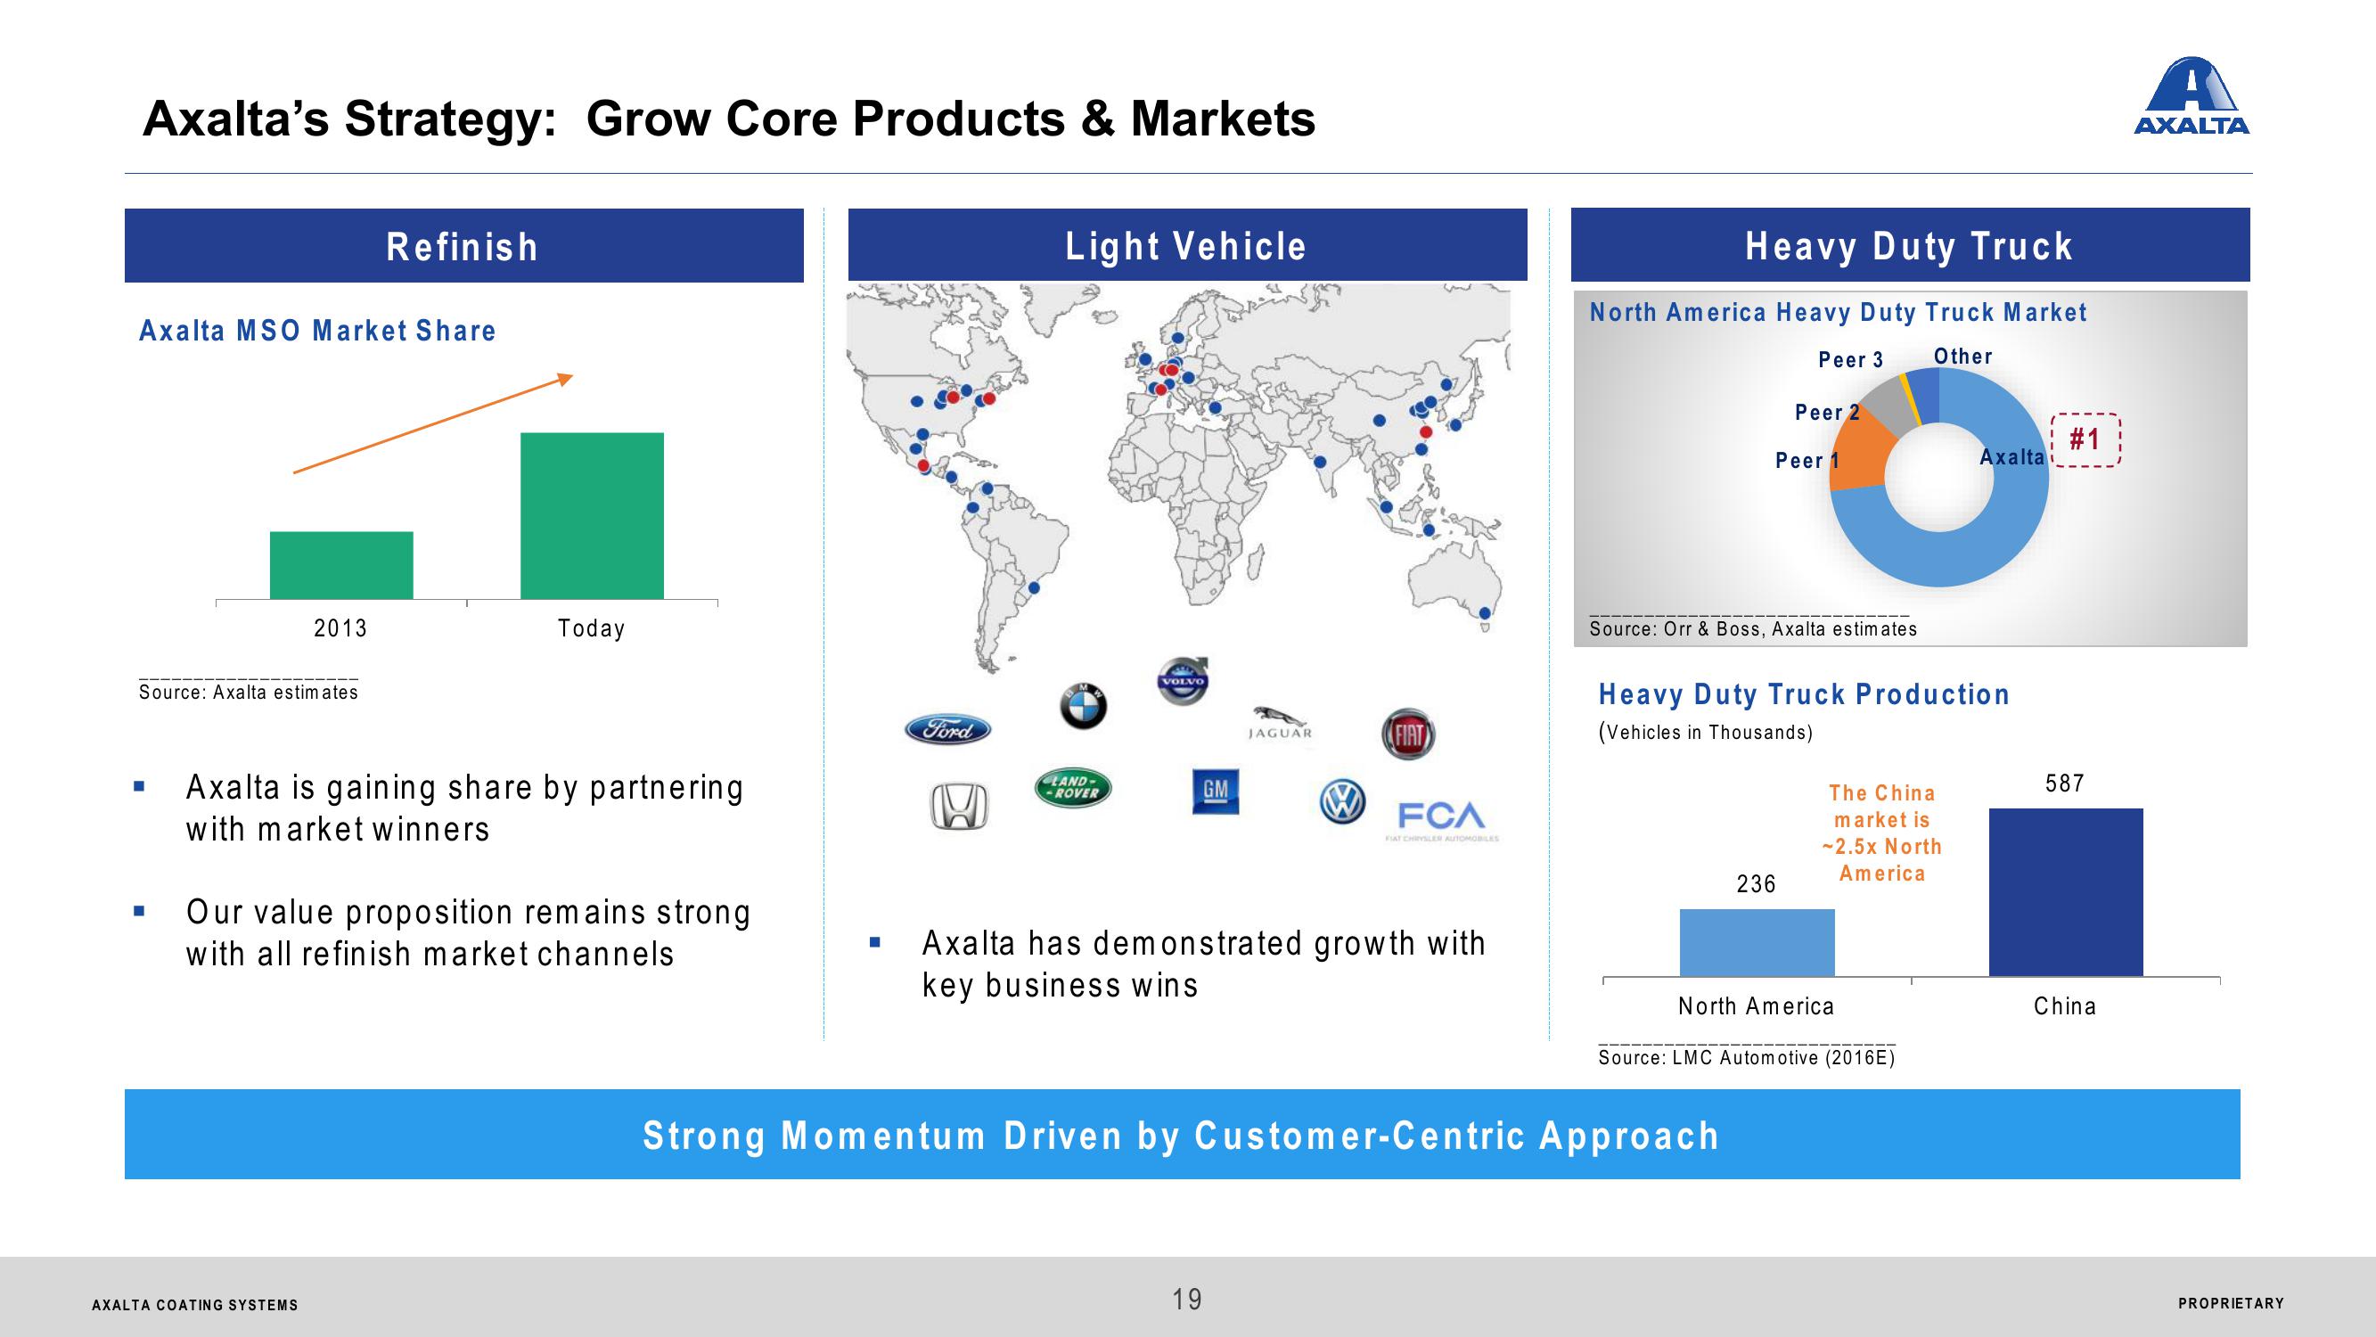Click the Volvo logo
Viewport: 2376px width, 1337px height.
pos(1183,681)
